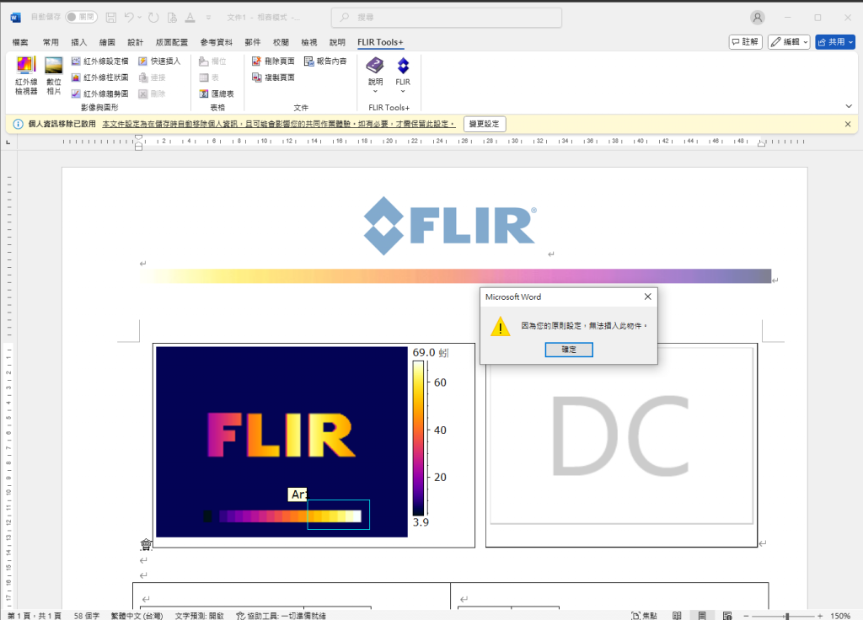Screen dimensions: 863x620
Task: Click 欄位 field command
Action: coord(212,61)
